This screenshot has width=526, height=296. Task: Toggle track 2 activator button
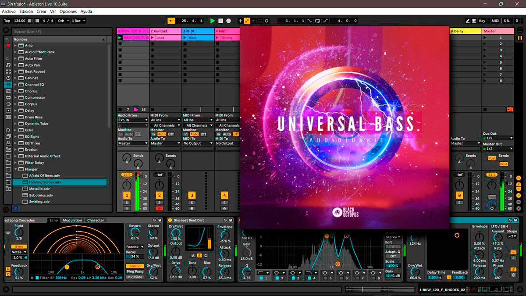point(160,195)
